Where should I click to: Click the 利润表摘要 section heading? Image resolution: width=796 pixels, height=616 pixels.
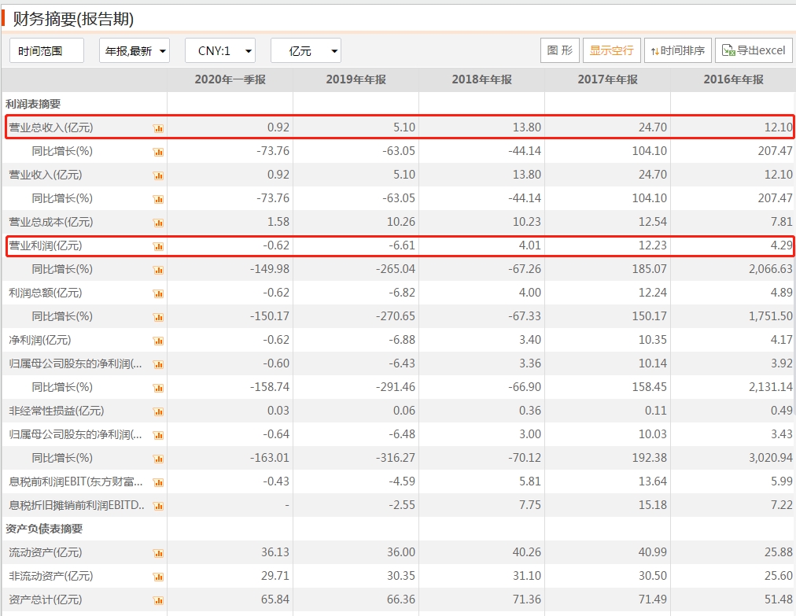[33, 104]
